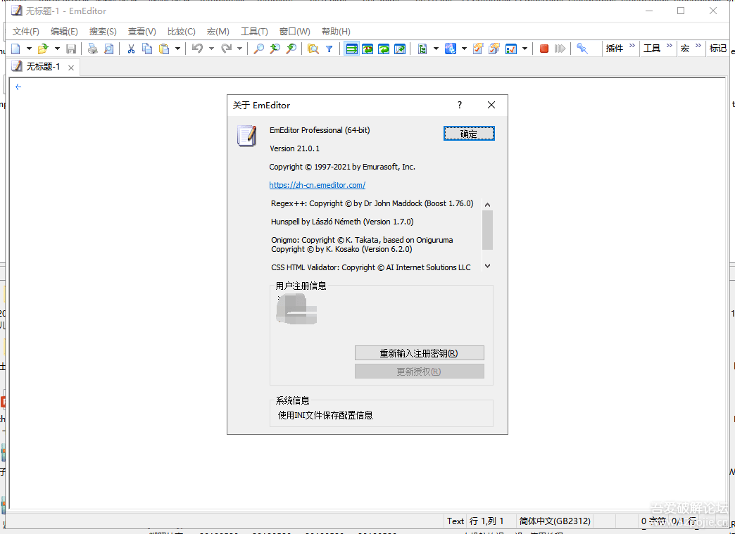
Task: Expand the checklist icon dropdown arrow
Action: [524, 49]
